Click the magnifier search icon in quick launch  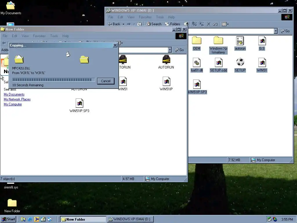click(23, 220)
